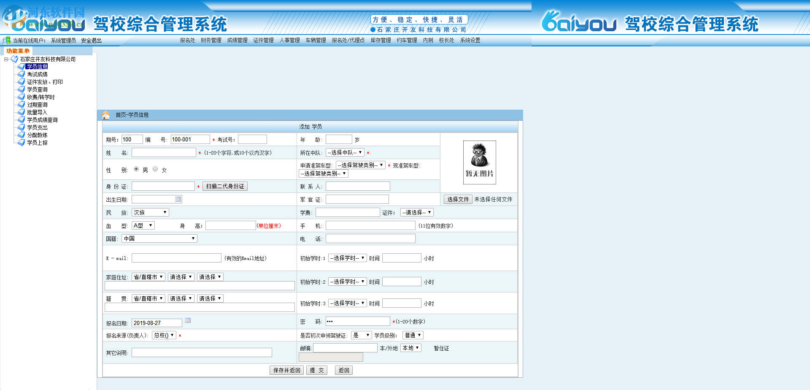Select 学员信息 in the function tree
The image size is (810, 390).
(37, 67)
